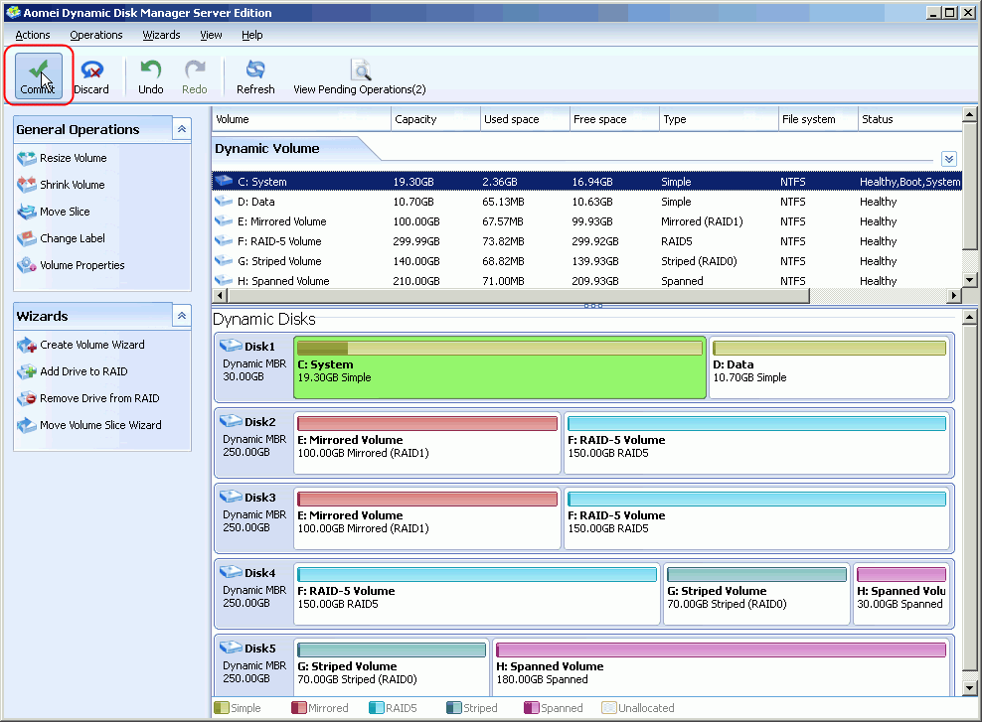Click Volume Properties link

click(x=82, y=265)
